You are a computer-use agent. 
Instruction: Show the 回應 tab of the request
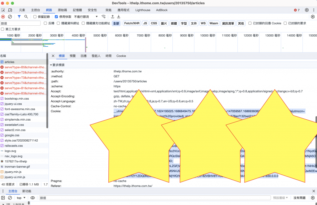[x=84, y=56]
